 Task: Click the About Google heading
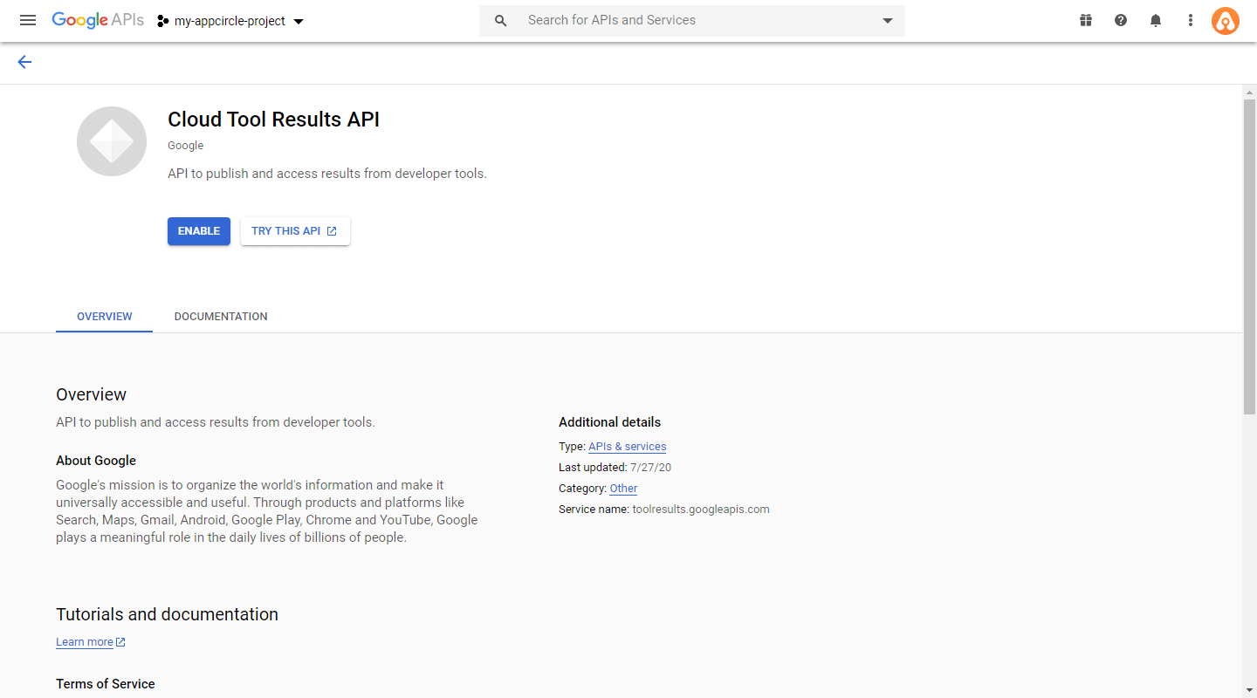point(96,461)
